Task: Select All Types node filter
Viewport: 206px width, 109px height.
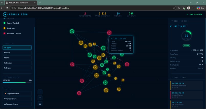Action: (x=17, y=48)
